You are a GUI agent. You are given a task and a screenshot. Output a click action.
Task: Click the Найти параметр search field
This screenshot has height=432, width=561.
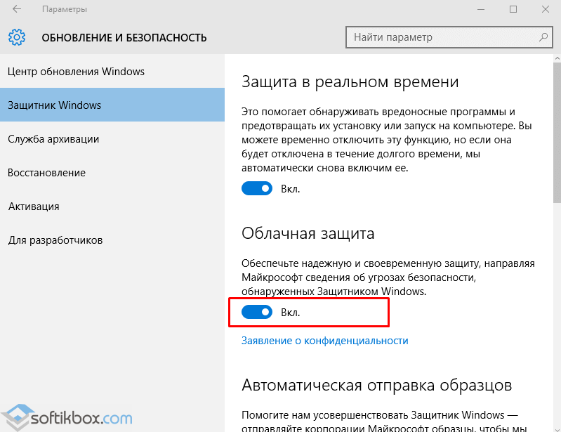442,37
